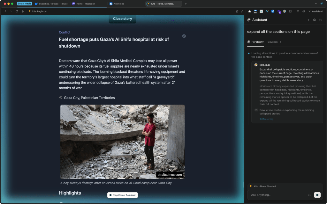Toggle the story read checkmark

[x=184, y=36]
